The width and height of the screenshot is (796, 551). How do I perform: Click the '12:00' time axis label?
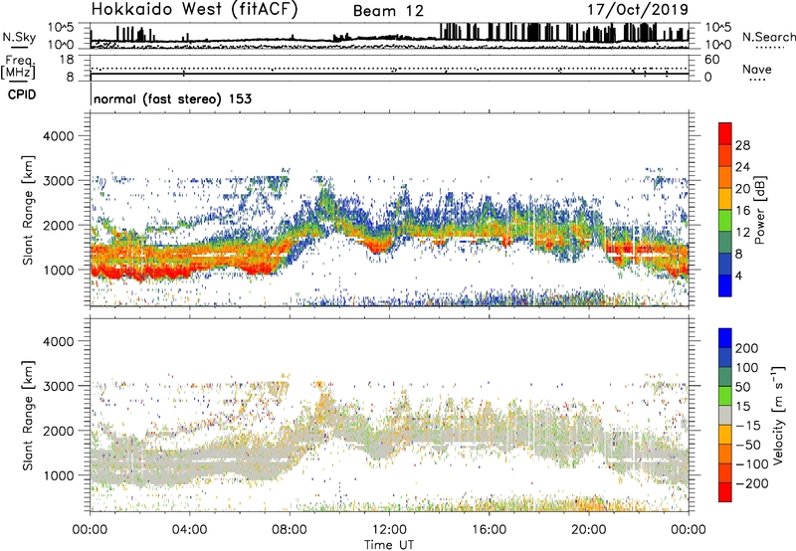[389, 530]
